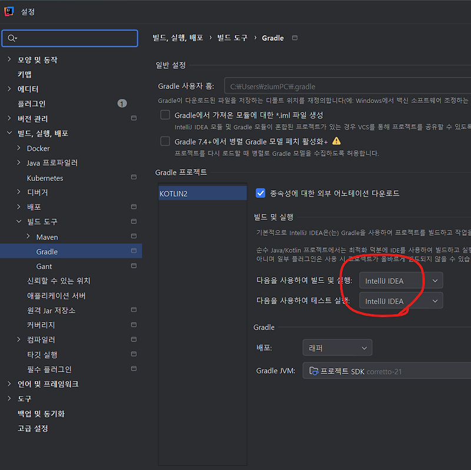Enable the Gradle 7.4+ 병렬 모델 페치 checkbox

pos(164,141)
